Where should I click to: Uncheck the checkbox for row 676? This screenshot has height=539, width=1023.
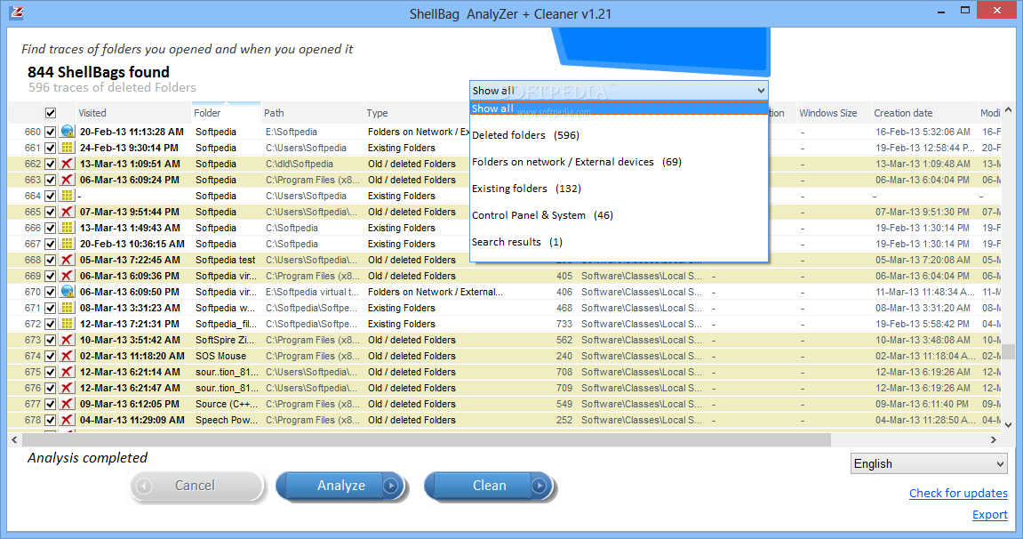tap(51, 388)
